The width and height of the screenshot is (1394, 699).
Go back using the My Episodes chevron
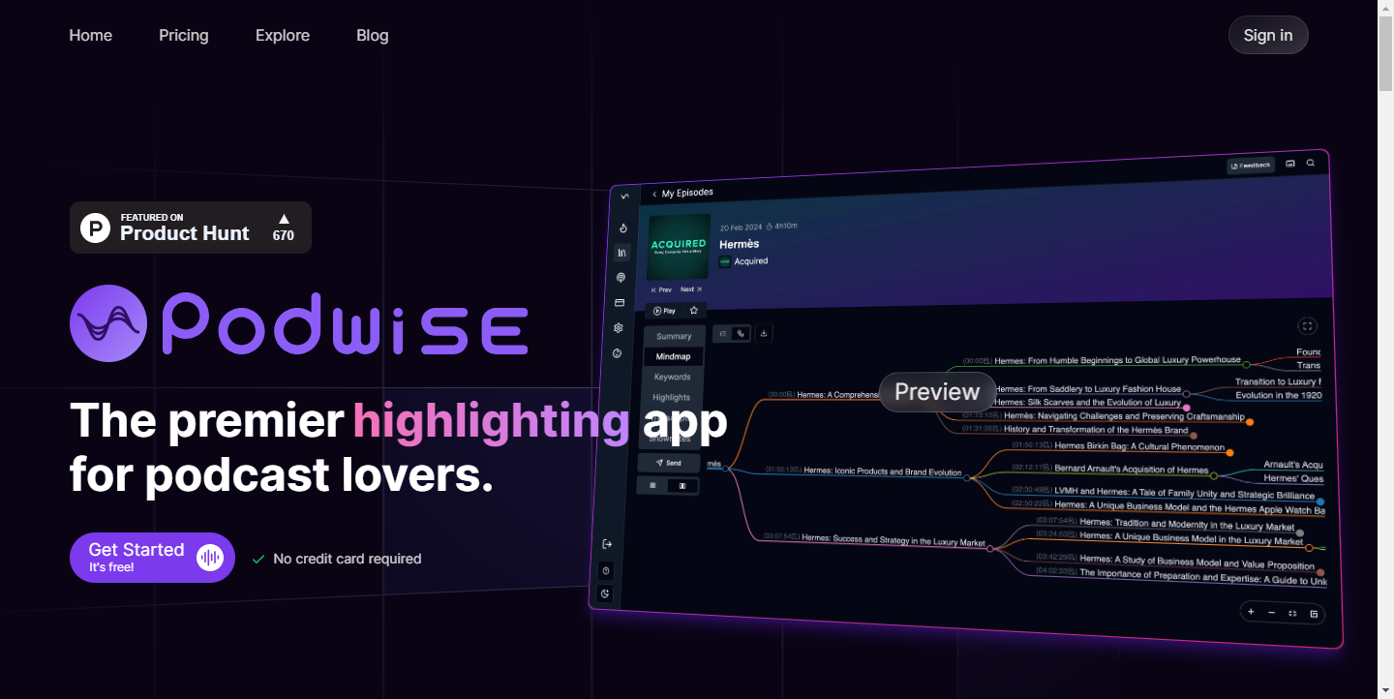pos(654,195)
